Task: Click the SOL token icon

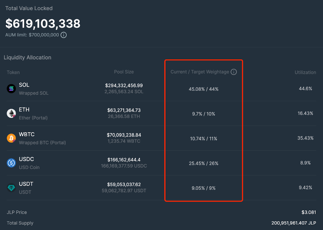Action: click(x=11, y=89)
